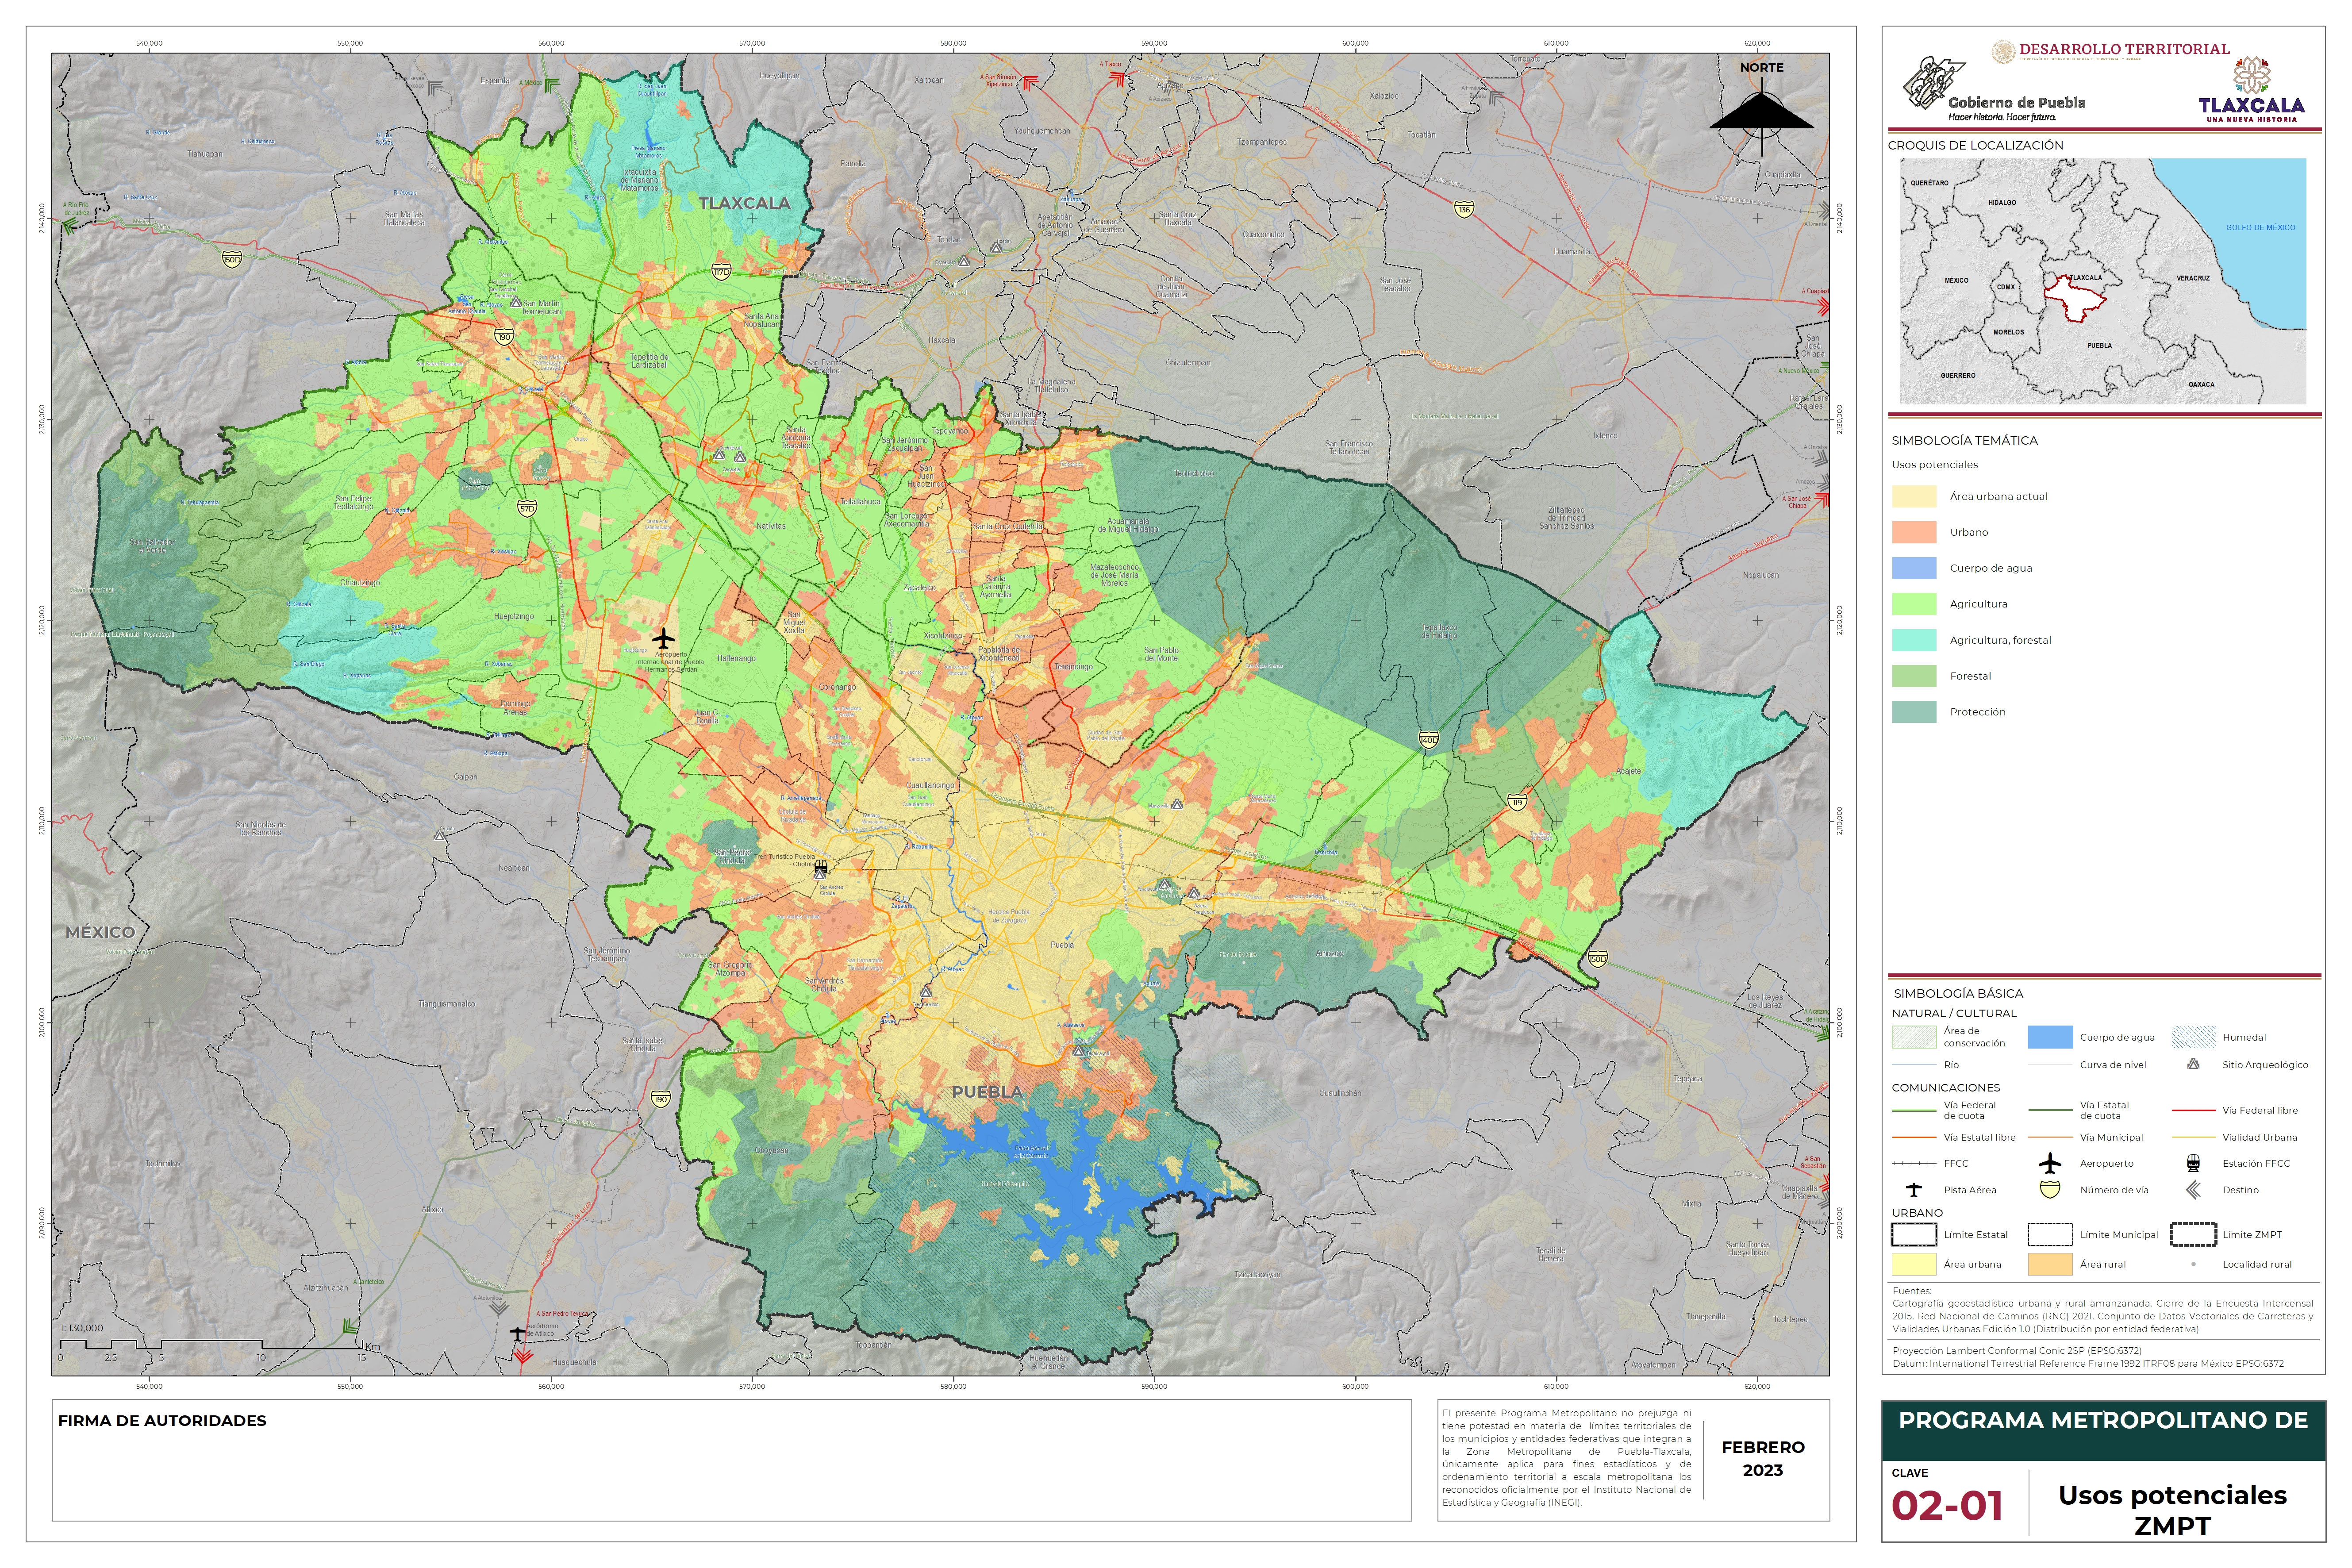Click the Límite Estatal box symbol
This screenshot has width=2352, height=1568.
point(1914,1234)
